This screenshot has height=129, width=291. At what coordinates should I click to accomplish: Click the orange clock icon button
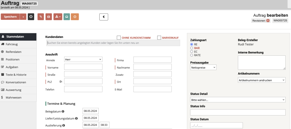[x=75, y=17]
